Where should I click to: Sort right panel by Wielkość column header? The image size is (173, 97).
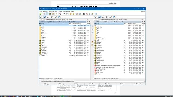(130, 24)
